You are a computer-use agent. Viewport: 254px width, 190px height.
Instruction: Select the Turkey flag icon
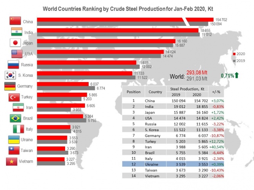point(14,97)
